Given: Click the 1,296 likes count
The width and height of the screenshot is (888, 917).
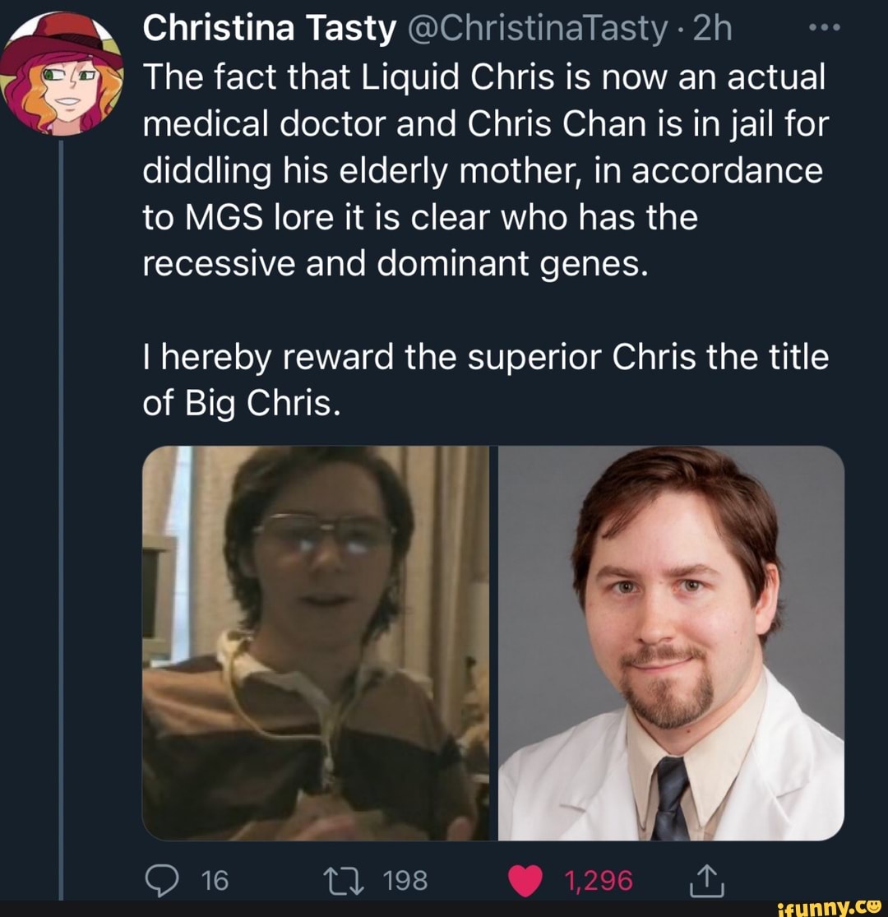Looking at the screenshot, I should click(x=599, y=881).
